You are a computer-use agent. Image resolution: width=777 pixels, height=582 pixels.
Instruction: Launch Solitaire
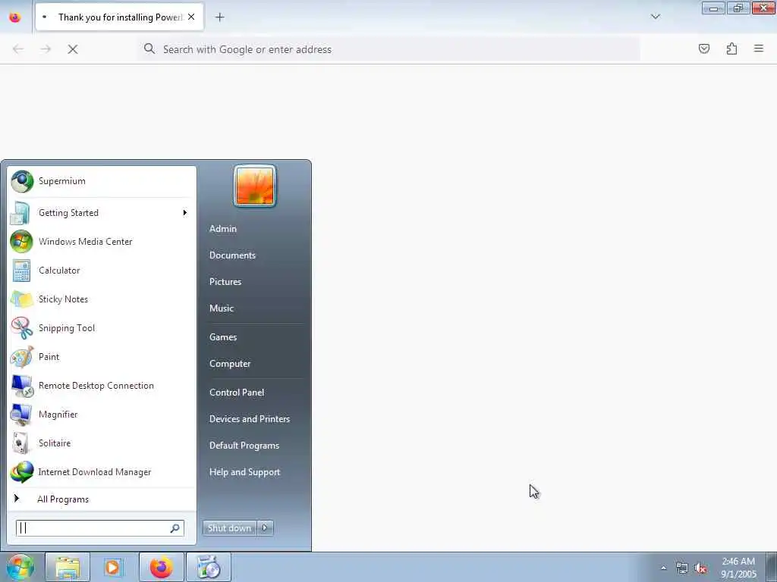(x=102, y=443)
